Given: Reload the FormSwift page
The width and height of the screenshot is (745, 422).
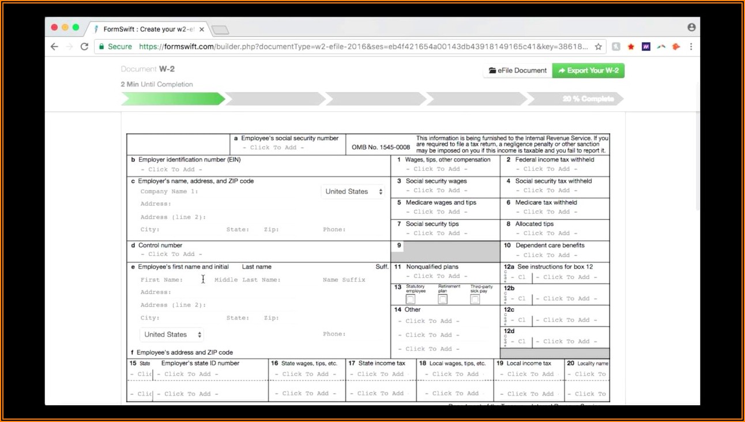Looking at the screenshot, I should pyautogui.click(x=84, y=47).
